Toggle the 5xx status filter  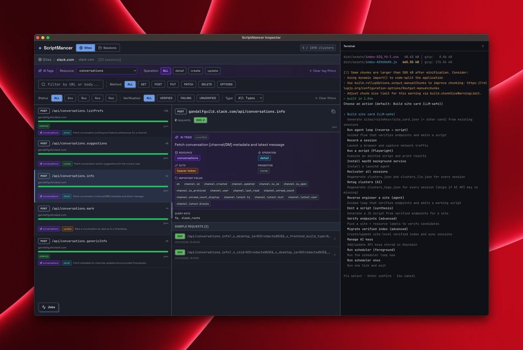point(111,98)
